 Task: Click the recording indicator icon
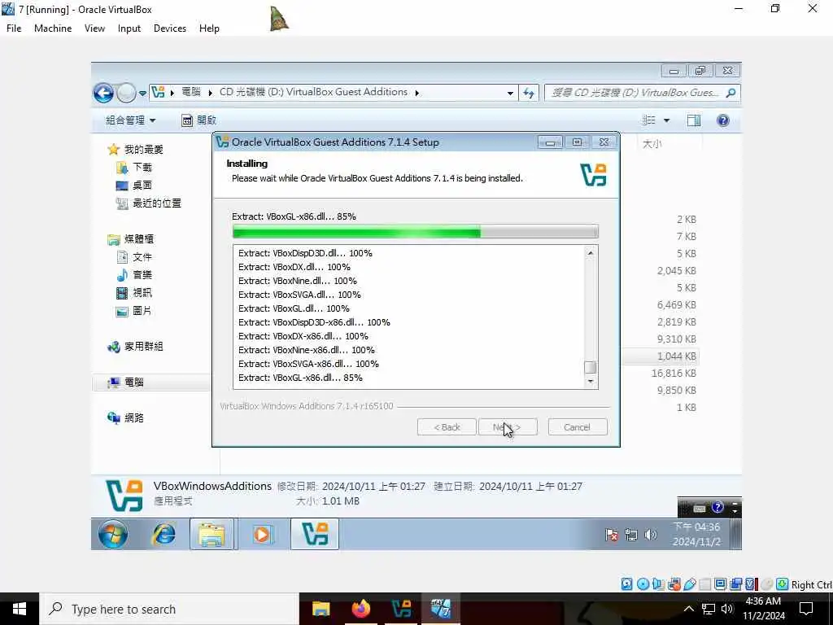tap(735, 584)
